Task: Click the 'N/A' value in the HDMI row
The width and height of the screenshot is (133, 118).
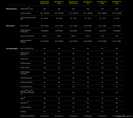Action: 117,98
